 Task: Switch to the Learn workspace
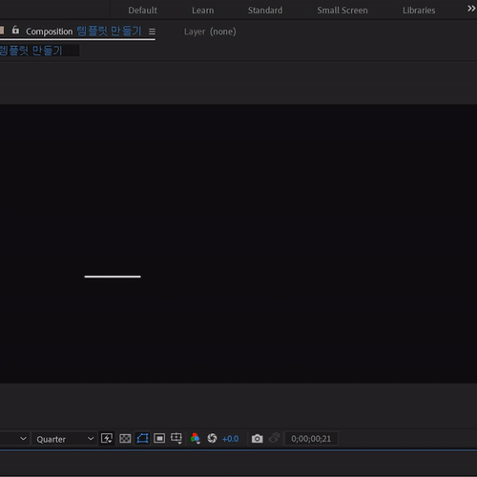coord(203,10)
